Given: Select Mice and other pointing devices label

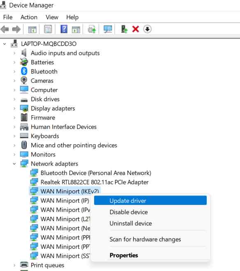Looking at the screenshot, I should (x=74, y=145).
